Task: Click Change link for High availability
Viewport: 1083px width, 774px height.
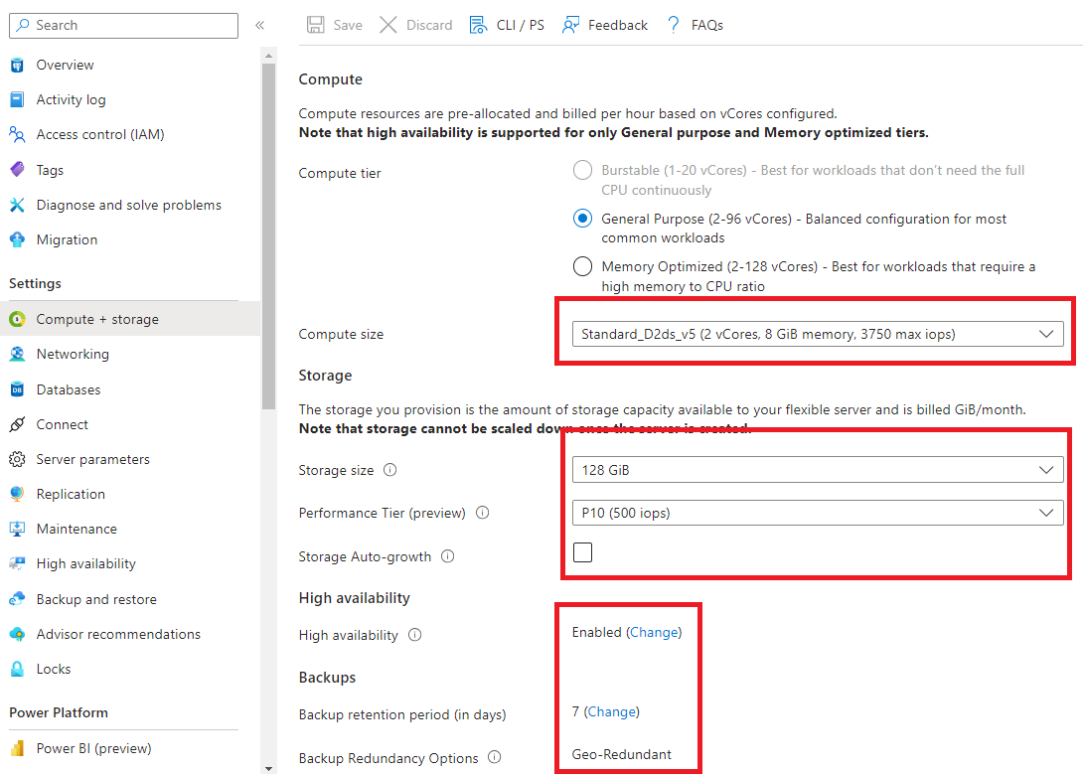Action: tap(654, 632)
